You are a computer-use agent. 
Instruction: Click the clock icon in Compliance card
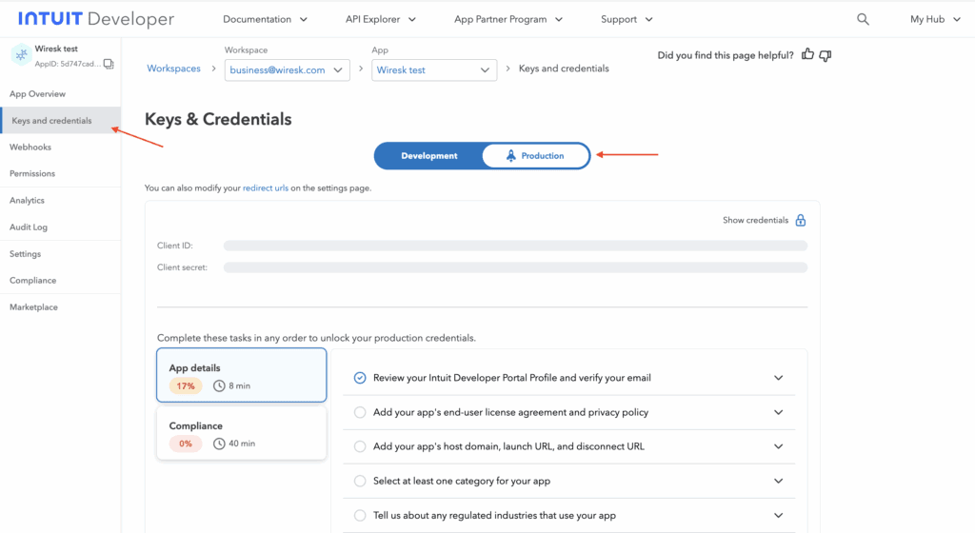[219, 444]
